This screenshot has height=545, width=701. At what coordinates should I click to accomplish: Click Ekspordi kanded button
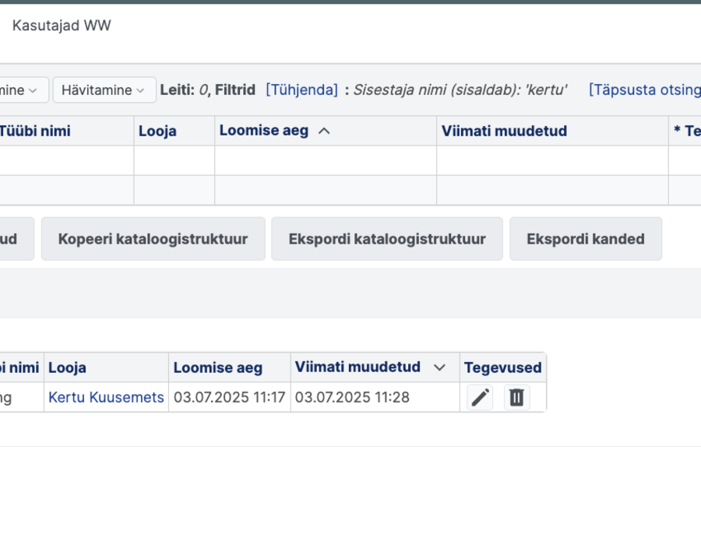coord(586,239)
